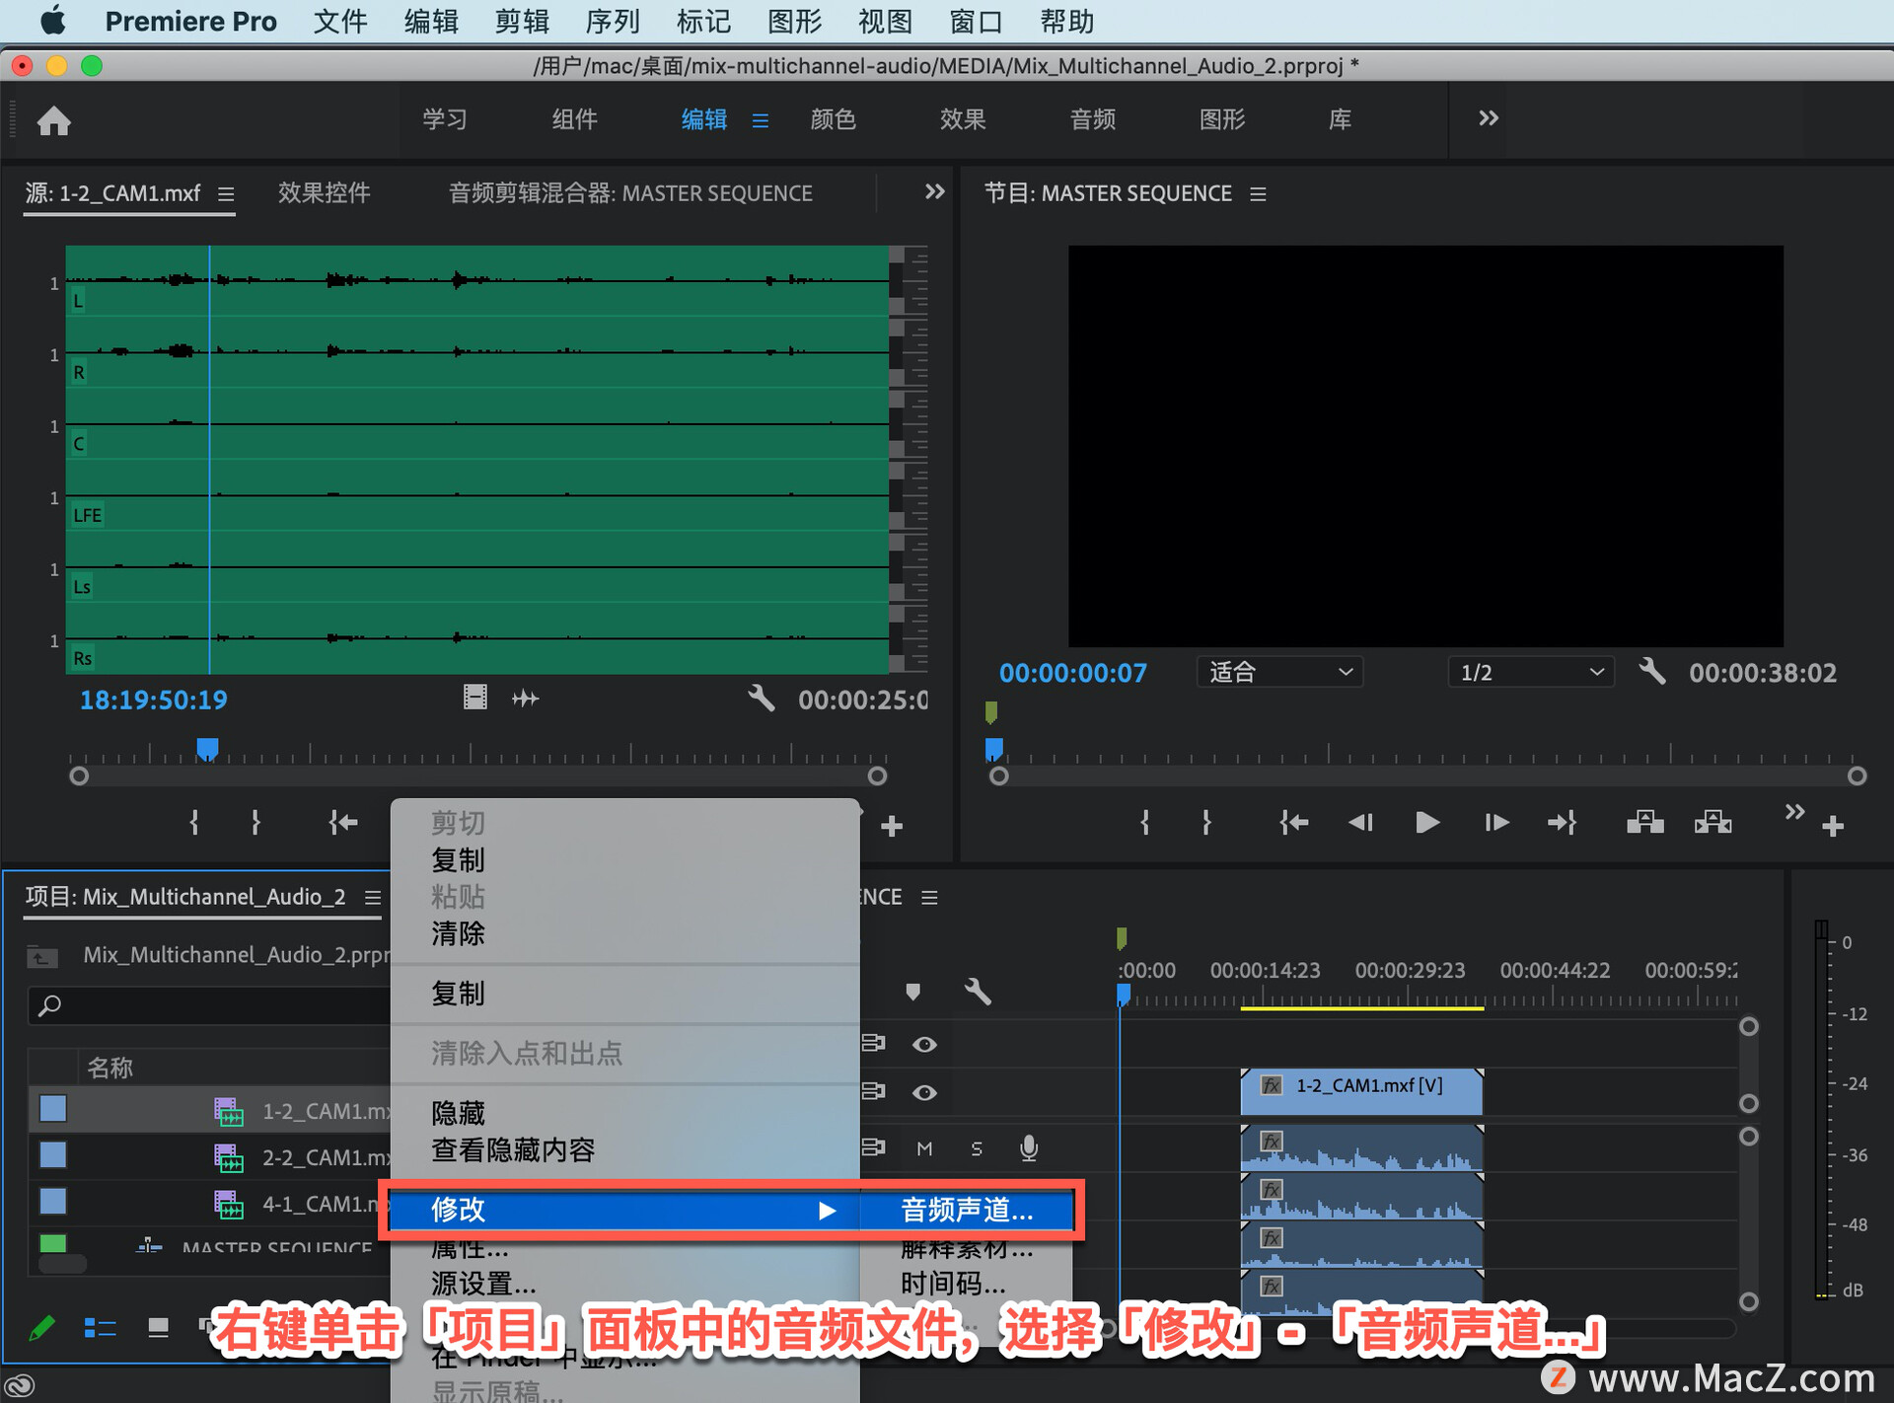
Task: Step forward one frame in program monitor
Action: tap(1496, 822)
